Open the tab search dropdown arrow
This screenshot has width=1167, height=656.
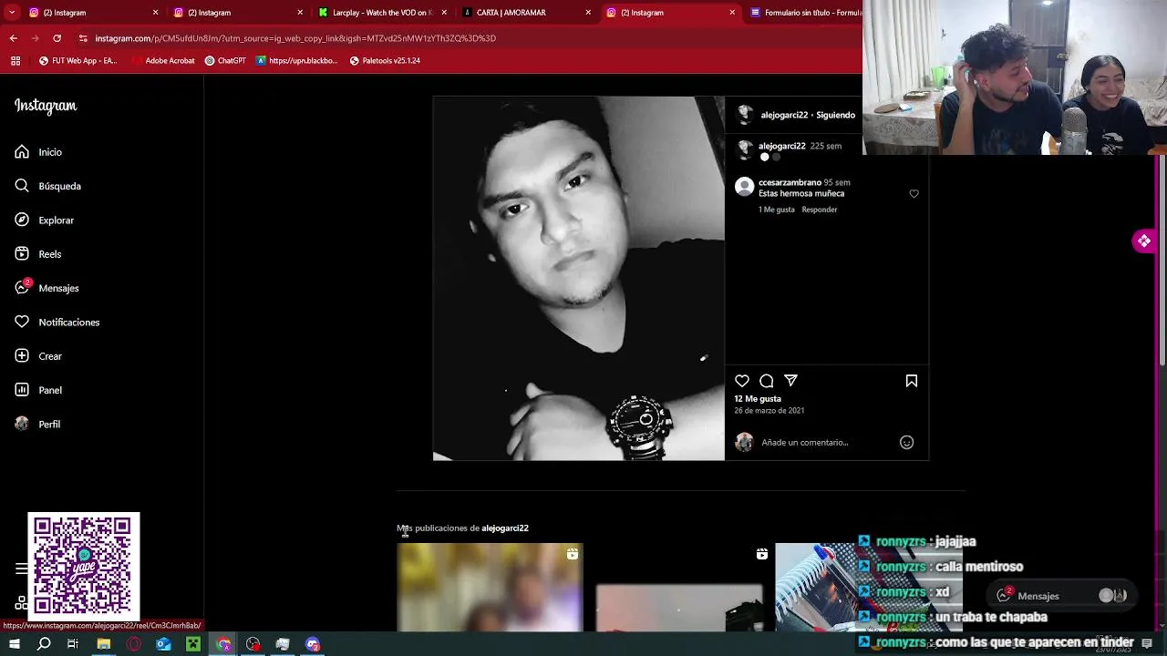12,13
